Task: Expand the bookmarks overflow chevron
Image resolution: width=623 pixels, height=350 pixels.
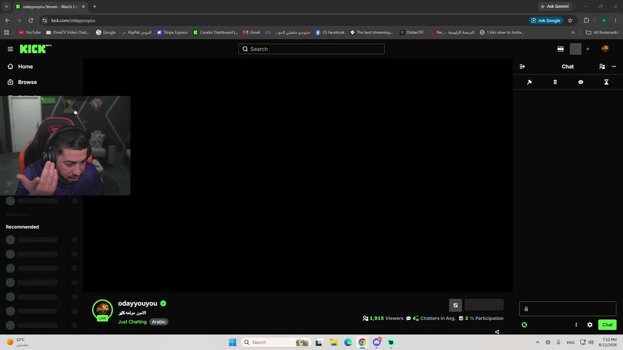Action: coord(573,33)
